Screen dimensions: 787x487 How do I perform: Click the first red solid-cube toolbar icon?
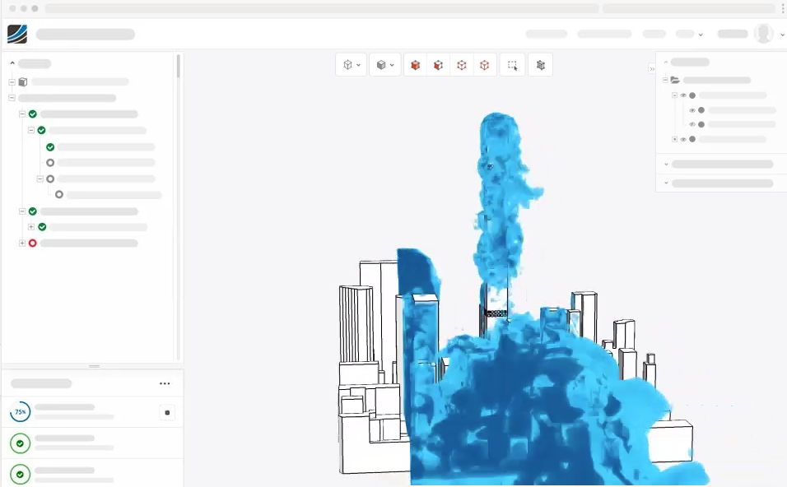pos(415,65)
